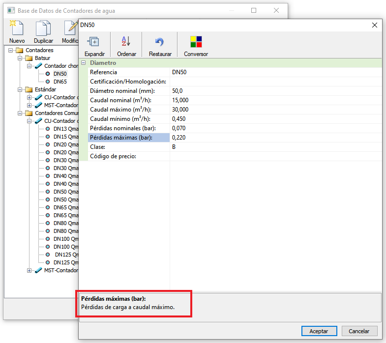Select the Contadores Comunes tree label
This screenshot has width=386, height=343.
point(57,113)
